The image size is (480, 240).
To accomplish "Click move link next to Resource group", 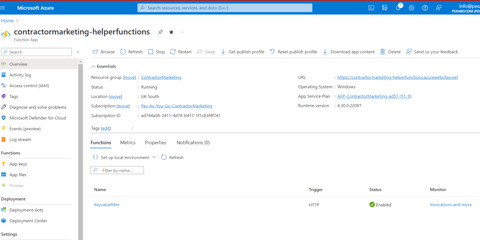I will (x=129, y=77).
